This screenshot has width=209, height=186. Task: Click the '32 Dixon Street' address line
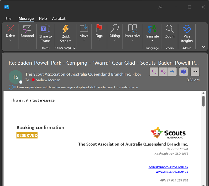point(178,149)
